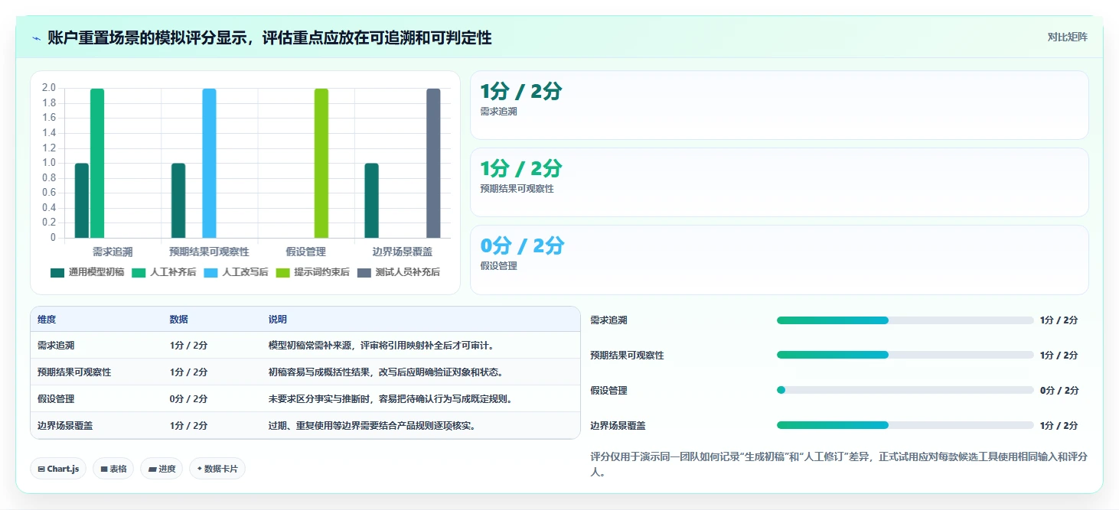Click the lightning icon beside the card title
The height and width of the screenshot is (510, 1119).
coord(36,38)
